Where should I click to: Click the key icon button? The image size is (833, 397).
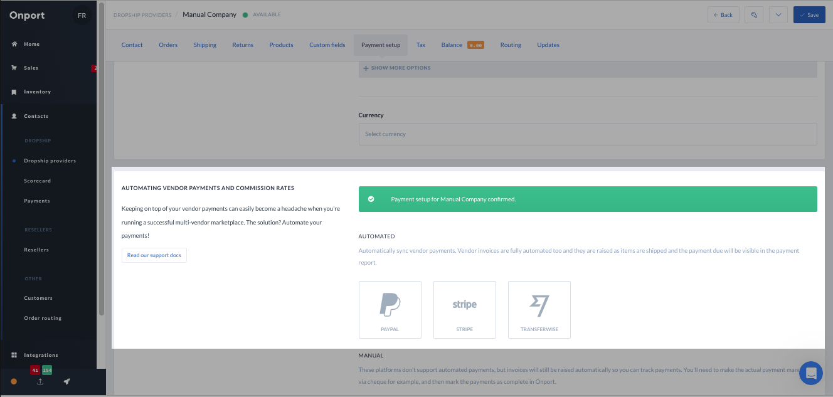(x=754, y=15)
